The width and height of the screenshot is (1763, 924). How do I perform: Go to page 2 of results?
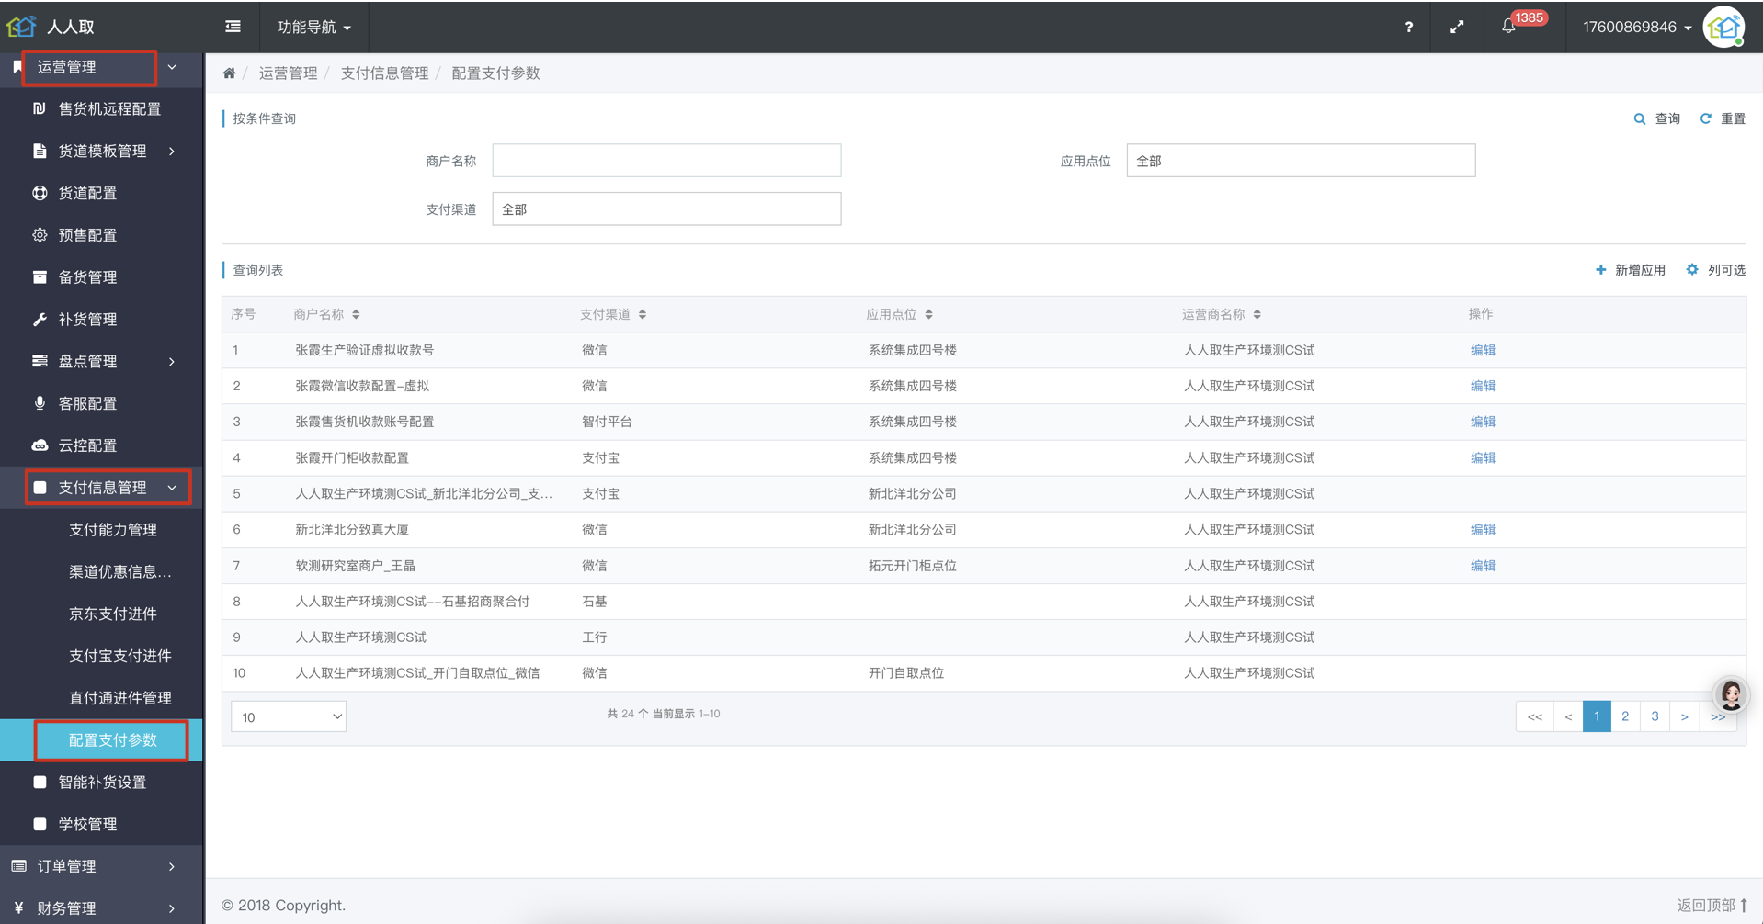coord(1625,716)
